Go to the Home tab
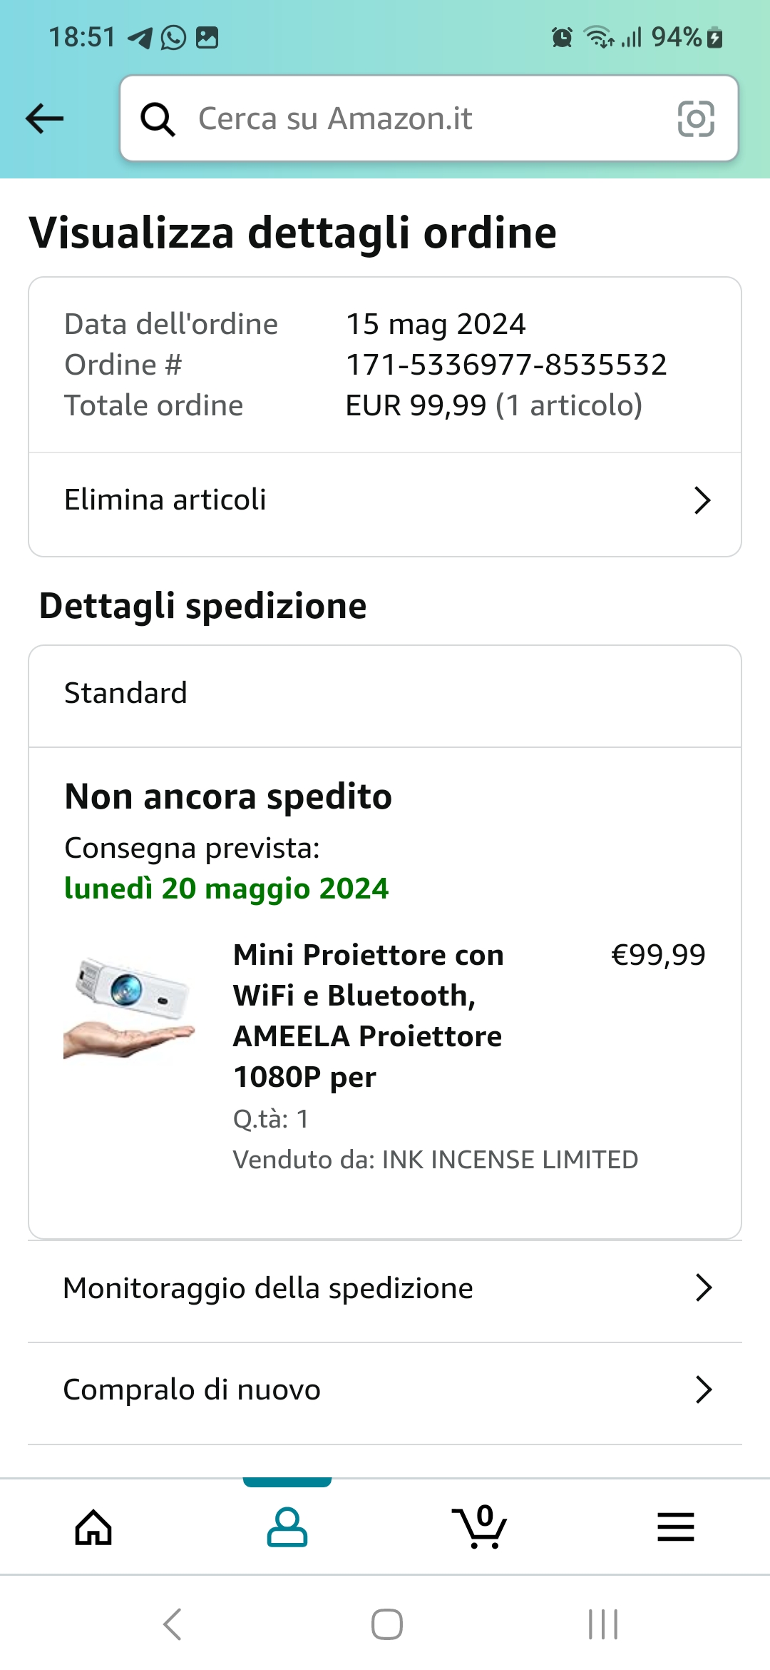The height and width of the screenshot is (1670, 770). click(94, 1527)
